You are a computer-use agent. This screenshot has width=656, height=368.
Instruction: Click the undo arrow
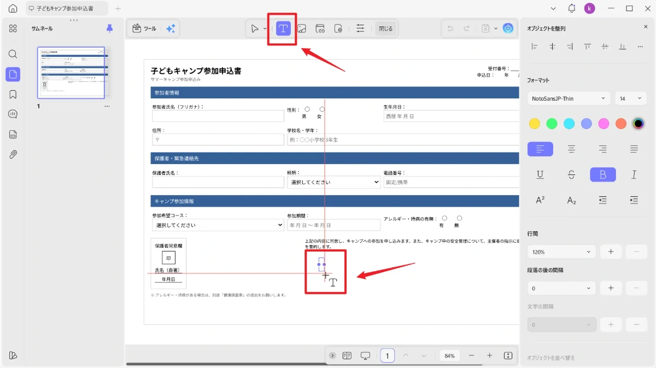(x=450, y=29)
